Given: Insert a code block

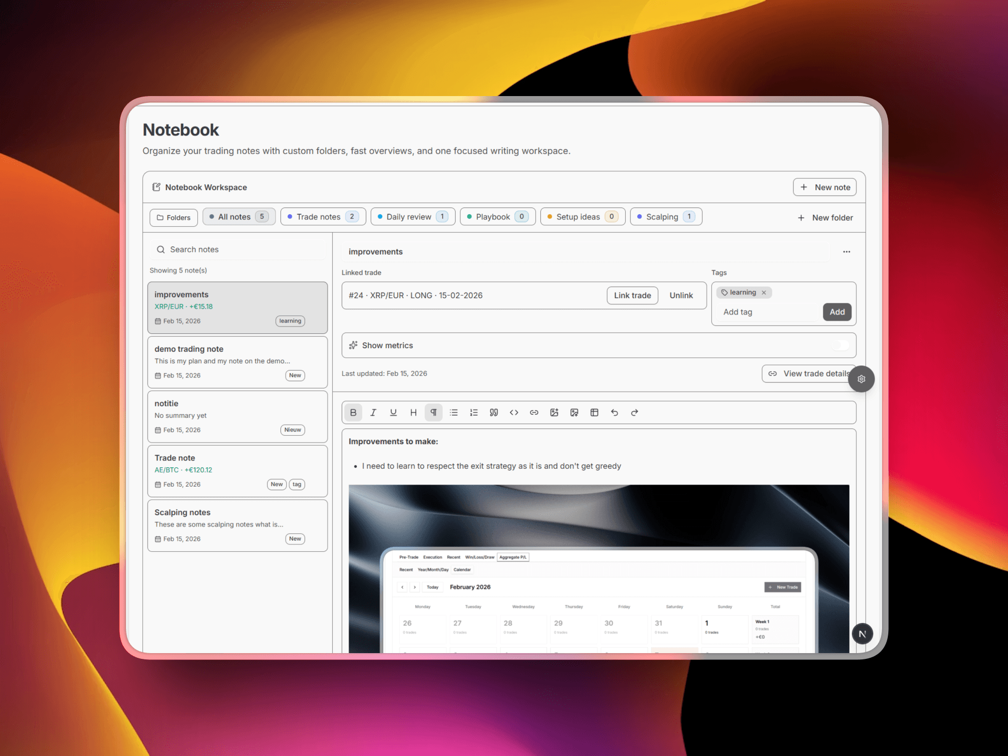Looking at the screenshot, I should pos(514,412).
